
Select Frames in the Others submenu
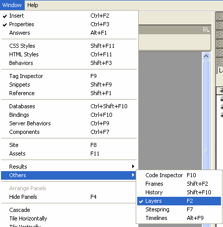(179, 184)
